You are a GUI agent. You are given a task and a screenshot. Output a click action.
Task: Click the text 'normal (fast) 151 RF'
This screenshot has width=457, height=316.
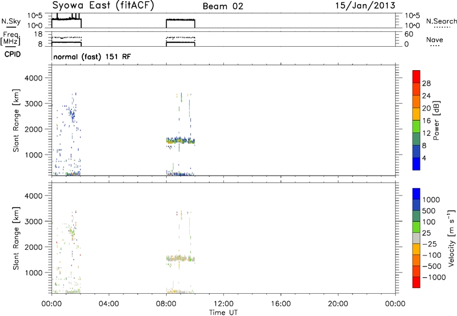[x=92, y=56]
